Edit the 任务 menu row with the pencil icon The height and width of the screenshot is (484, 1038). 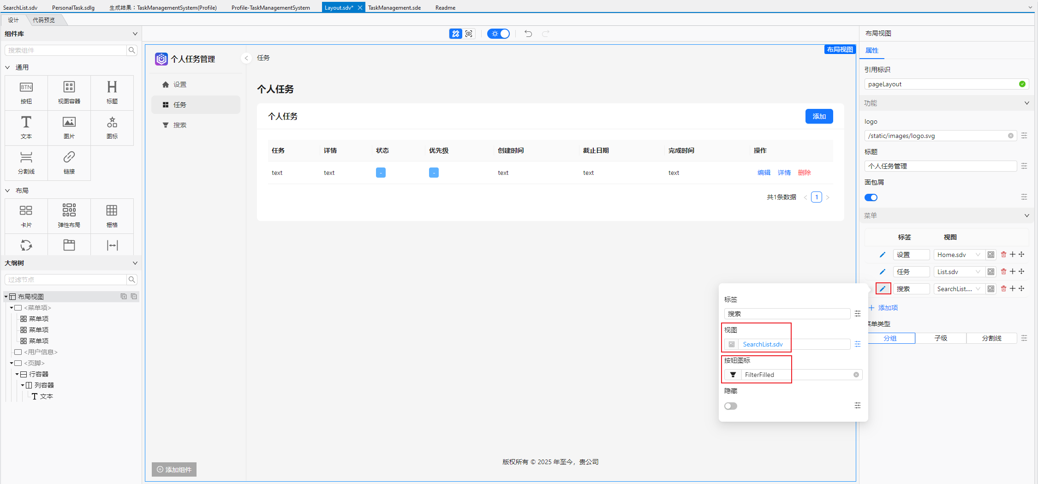point(883,271)
